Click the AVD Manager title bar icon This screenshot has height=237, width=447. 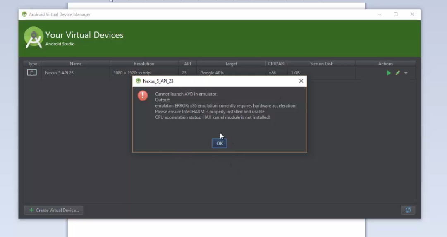tap(24, 14)
